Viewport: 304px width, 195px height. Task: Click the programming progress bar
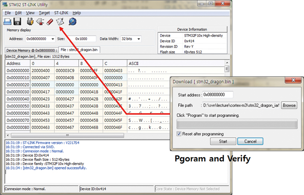(237, 124)
